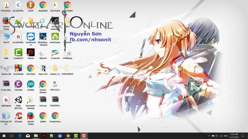
Task: Launch the DroidCam desktop shortcut
Action: (x=55, y=37)
